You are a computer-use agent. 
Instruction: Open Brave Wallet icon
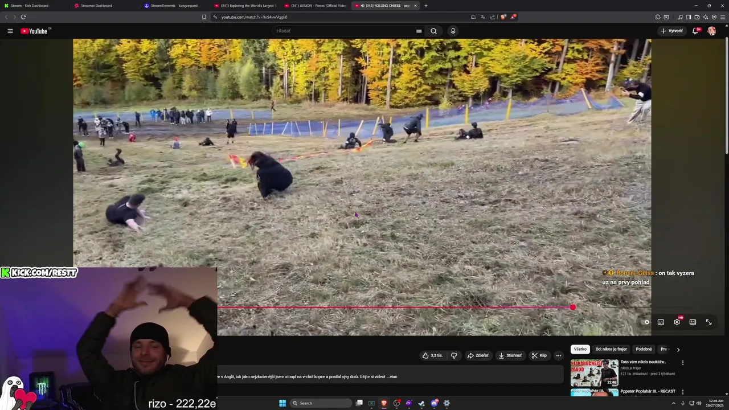(697, 17)
